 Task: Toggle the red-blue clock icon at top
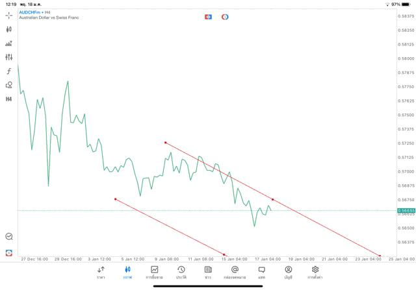coord(225,16)
